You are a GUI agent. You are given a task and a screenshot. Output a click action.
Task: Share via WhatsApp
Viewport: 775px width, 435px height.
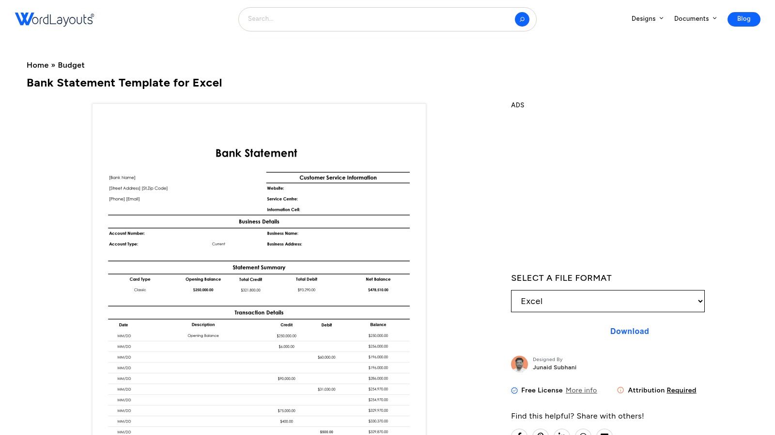coord(583,432)
